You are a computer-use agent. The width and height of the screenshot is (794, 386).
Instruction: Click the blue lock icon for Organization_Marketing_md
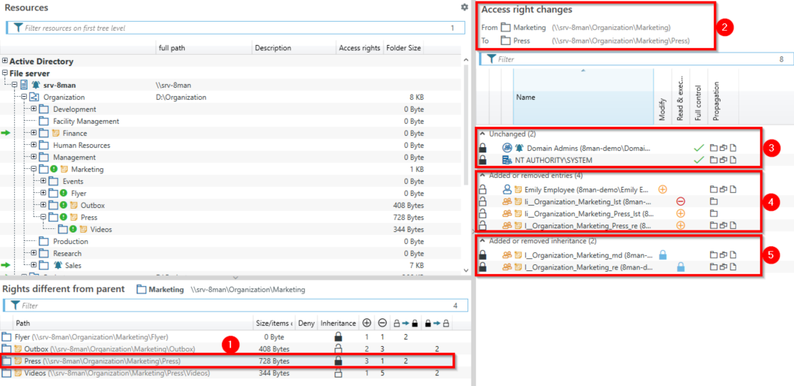pyautogui.click(x=663, y=255)
